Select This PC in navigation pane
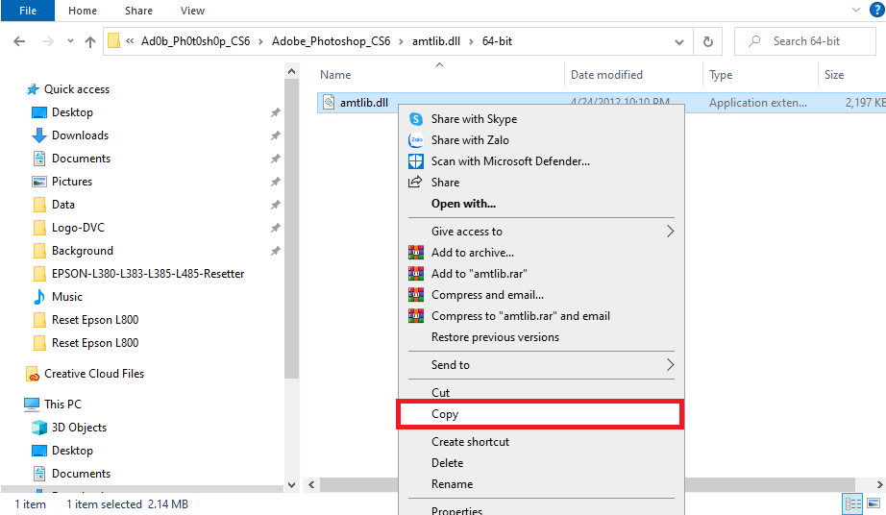The image size is (886, 515). click(x=62, y=405)
